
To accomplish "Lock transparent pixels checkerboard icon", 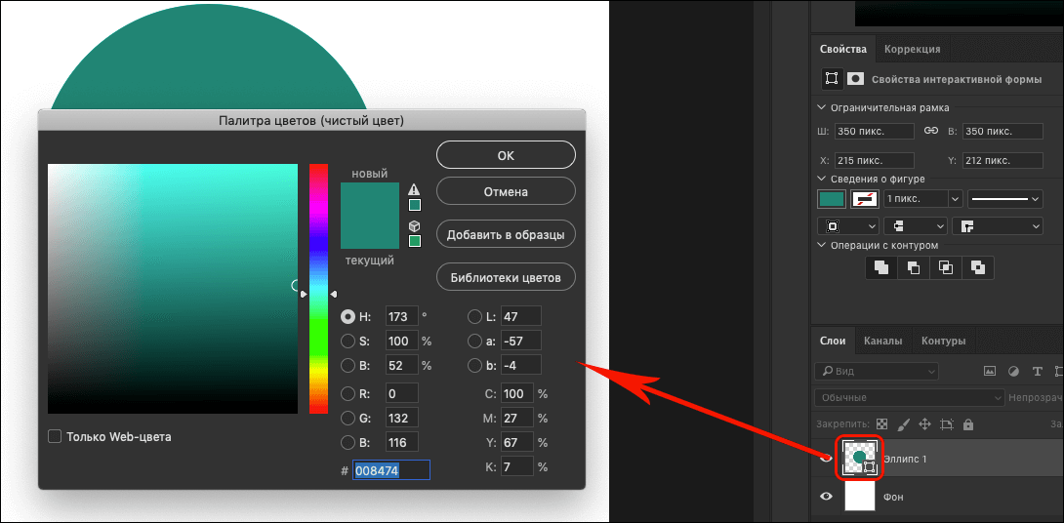I will click(881, 424).
